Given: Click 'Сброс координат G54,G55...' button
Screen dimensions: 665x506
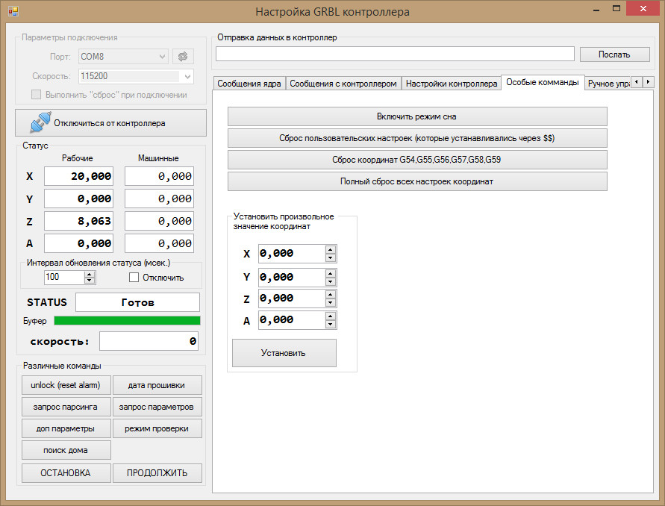Looking at the screenshot, I should pyautogui.click(x=417, y=160).
